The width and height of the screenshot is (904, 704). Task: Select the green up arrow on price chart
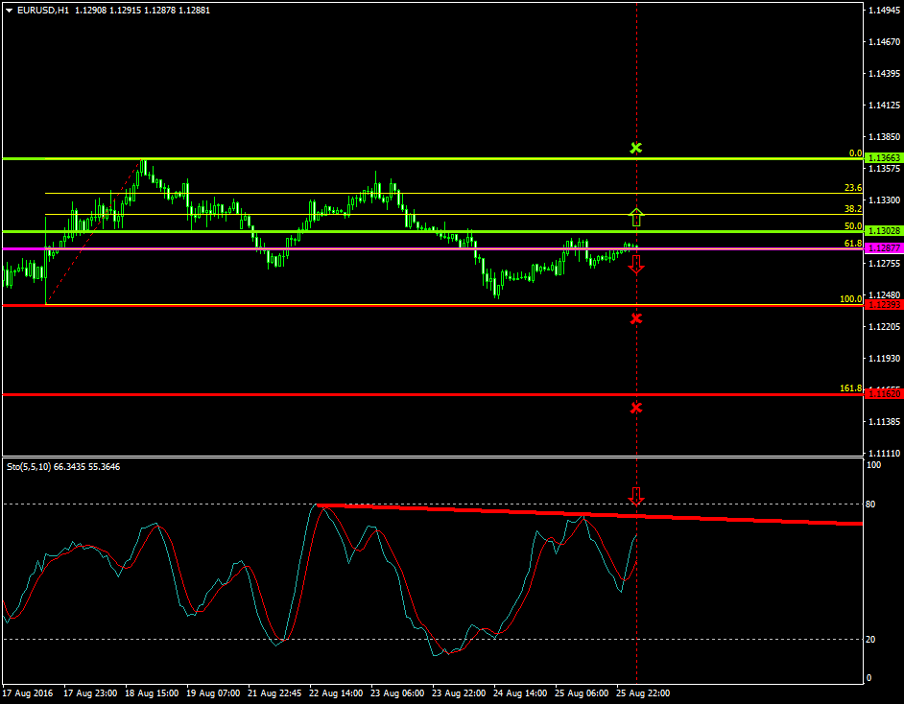pyautogui.click(x=635, y=217)
